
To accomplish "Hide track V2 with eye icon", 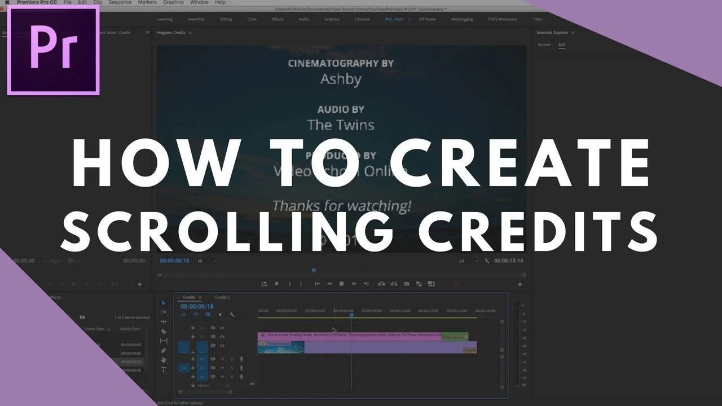I will (222, 337).
